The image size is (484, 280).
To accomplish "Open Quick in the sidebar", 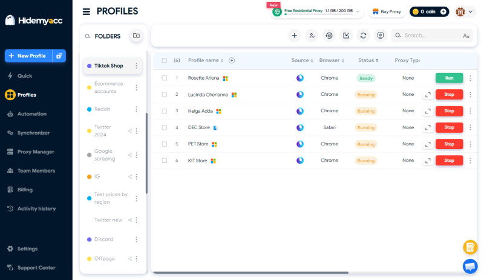I will [25, 76].
